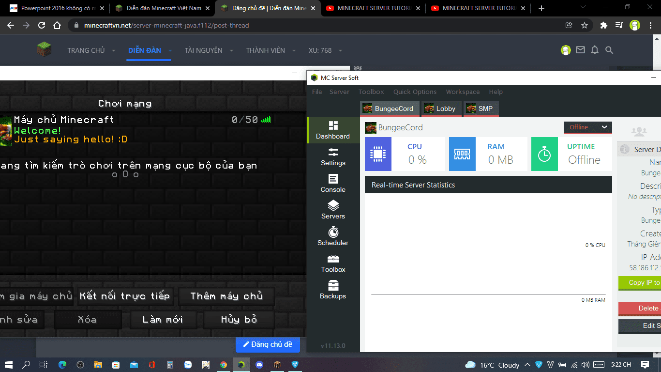Image resolution: width=661 pixels, height=372 pixels.
Task: Switch to the BungeeCord server tab
Action: pos(390,108)
